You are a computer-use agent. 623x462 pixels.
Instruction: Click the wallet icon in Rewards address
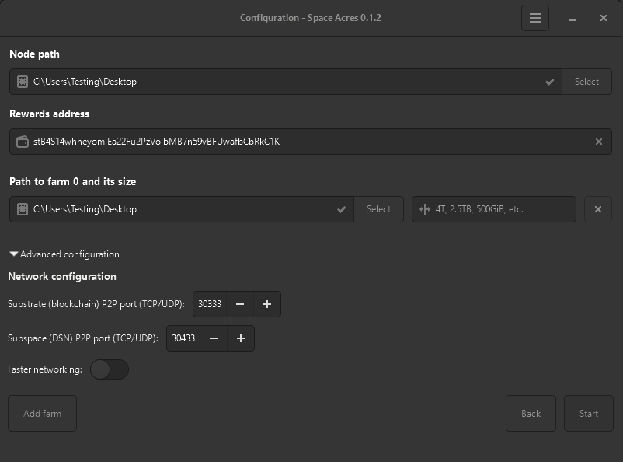tap(23, 142)
